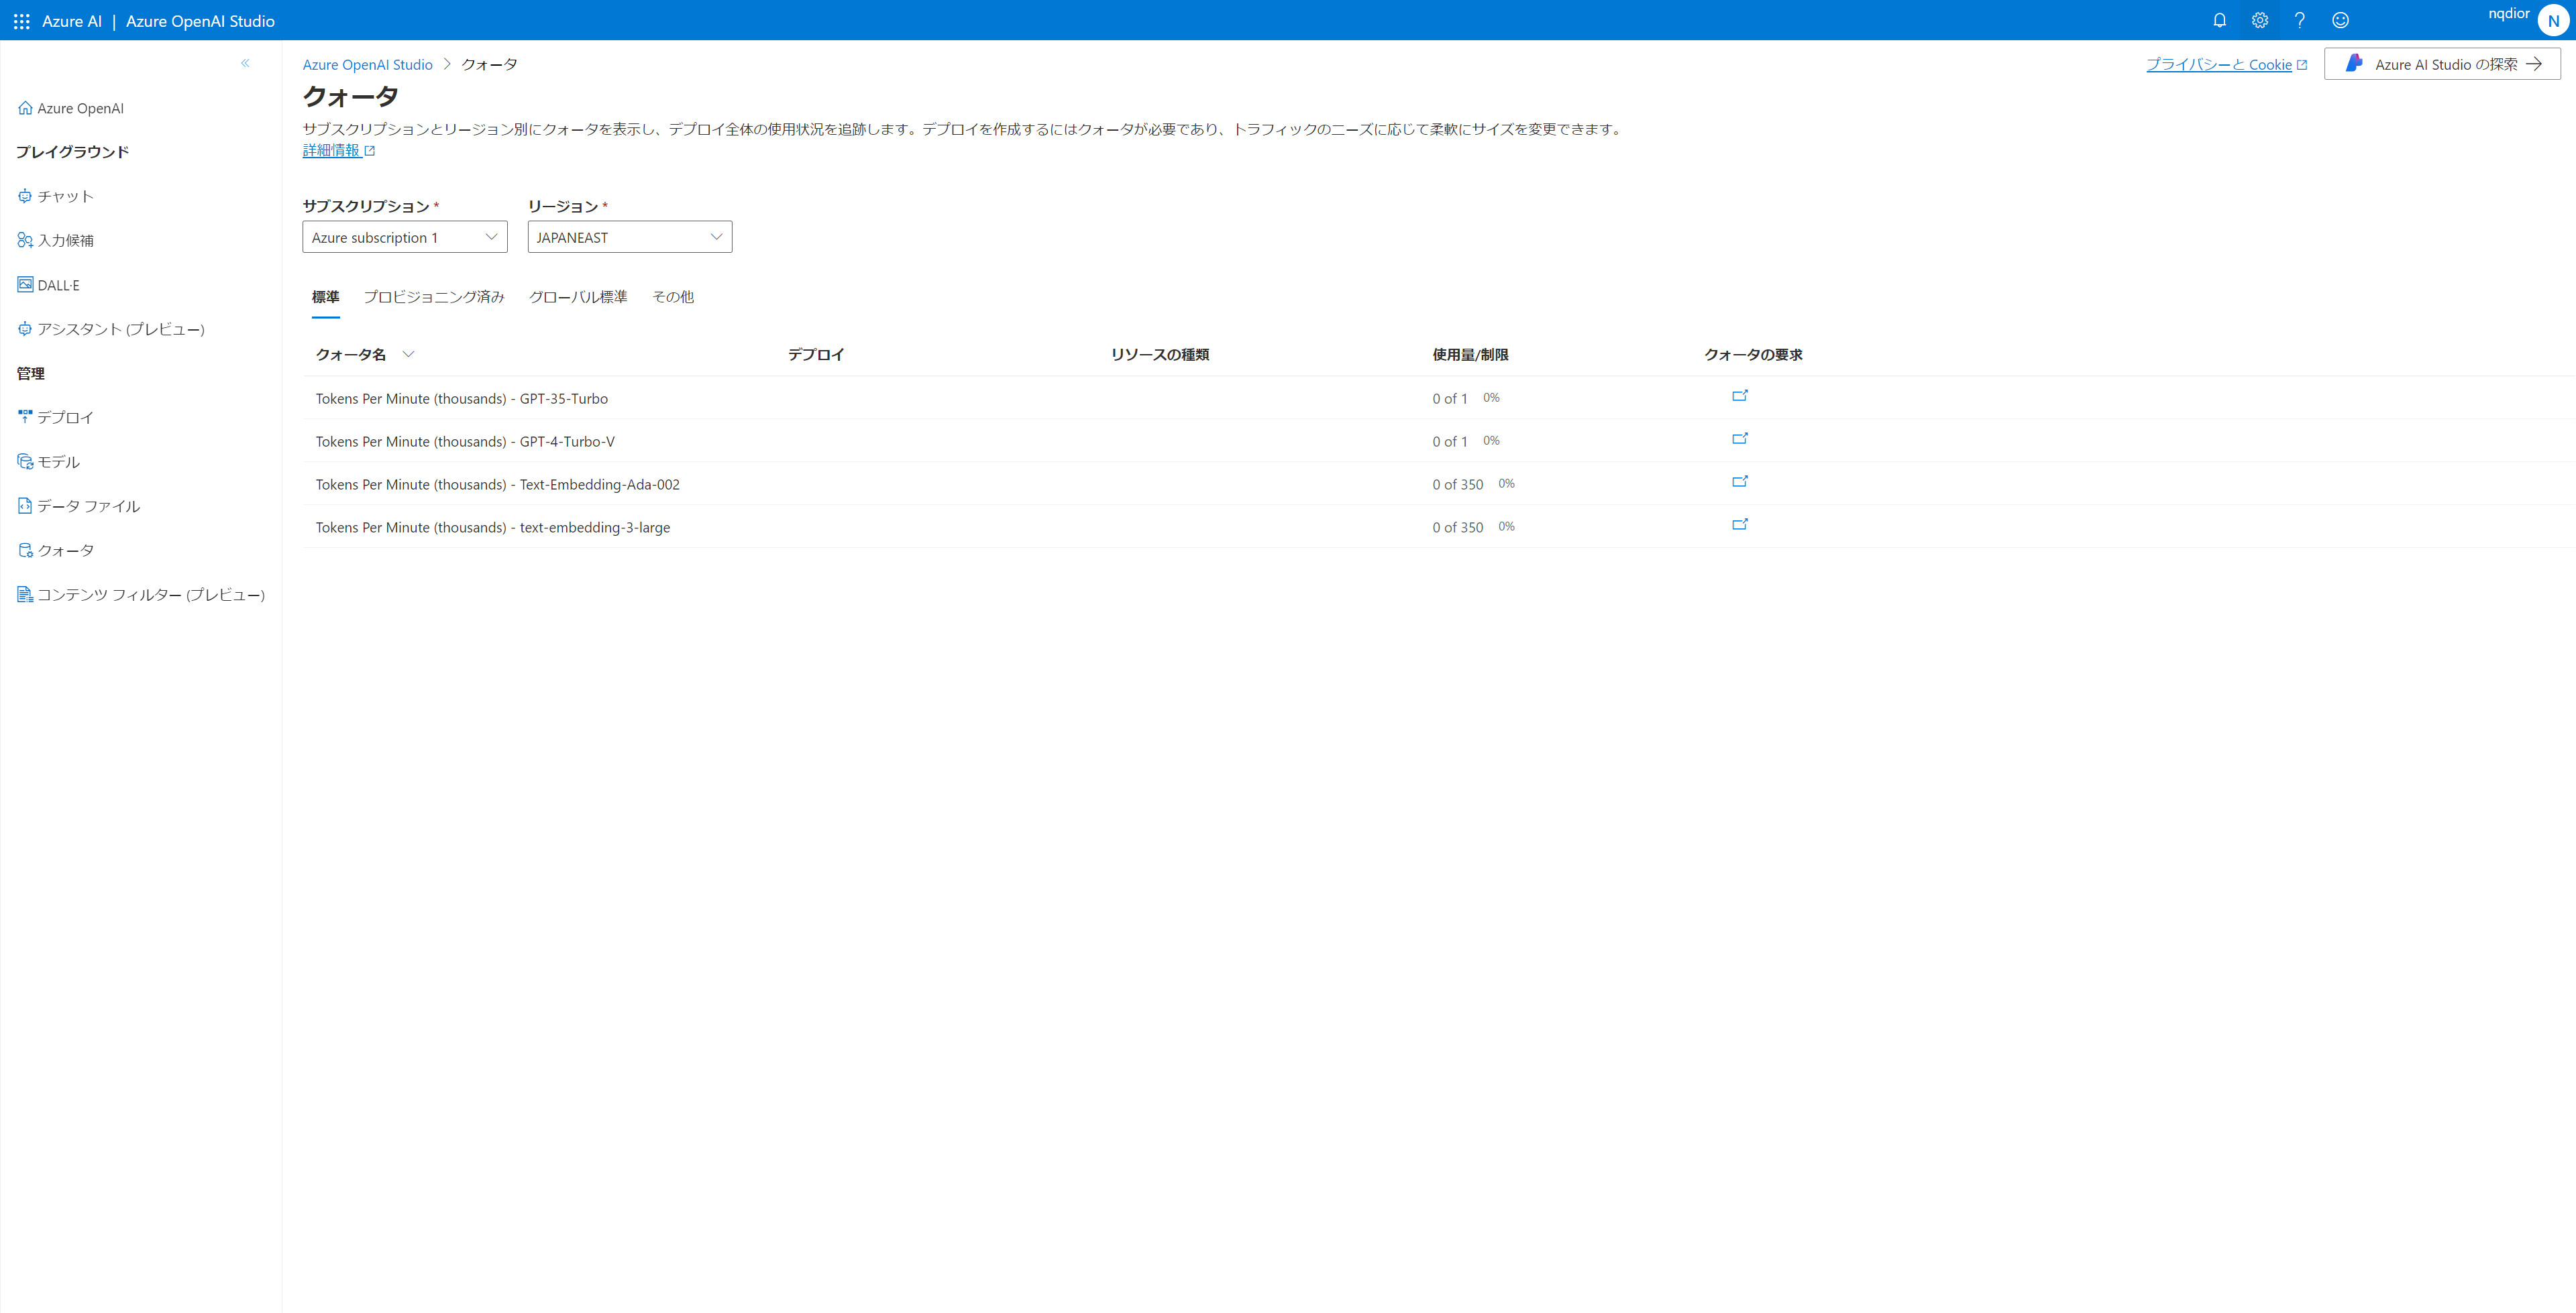
Task: Go to DALL·E playground in the sidebar
Action: (x=58, y=285)
